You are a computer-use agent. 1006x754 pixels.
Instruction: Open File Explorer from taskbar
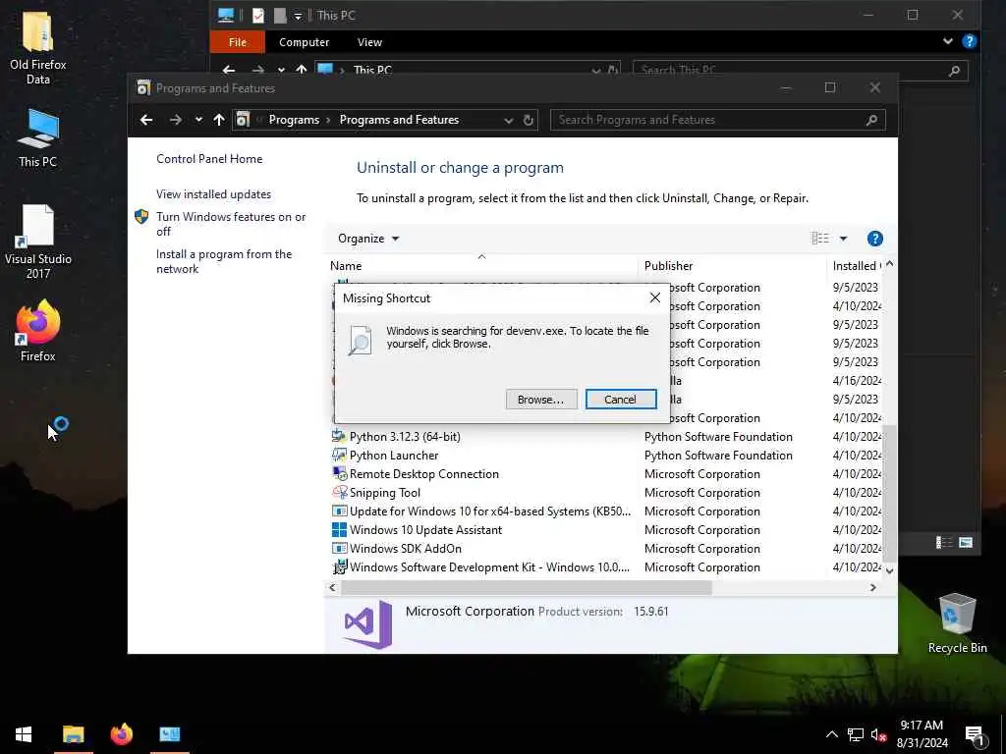coord(73,734)
